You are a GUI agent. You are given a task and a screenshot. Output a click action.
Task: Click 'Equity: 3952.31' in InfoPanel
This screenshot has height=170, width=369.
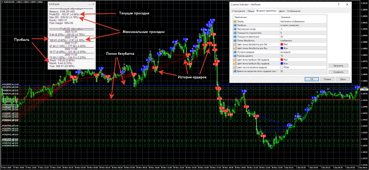(58, 20)
